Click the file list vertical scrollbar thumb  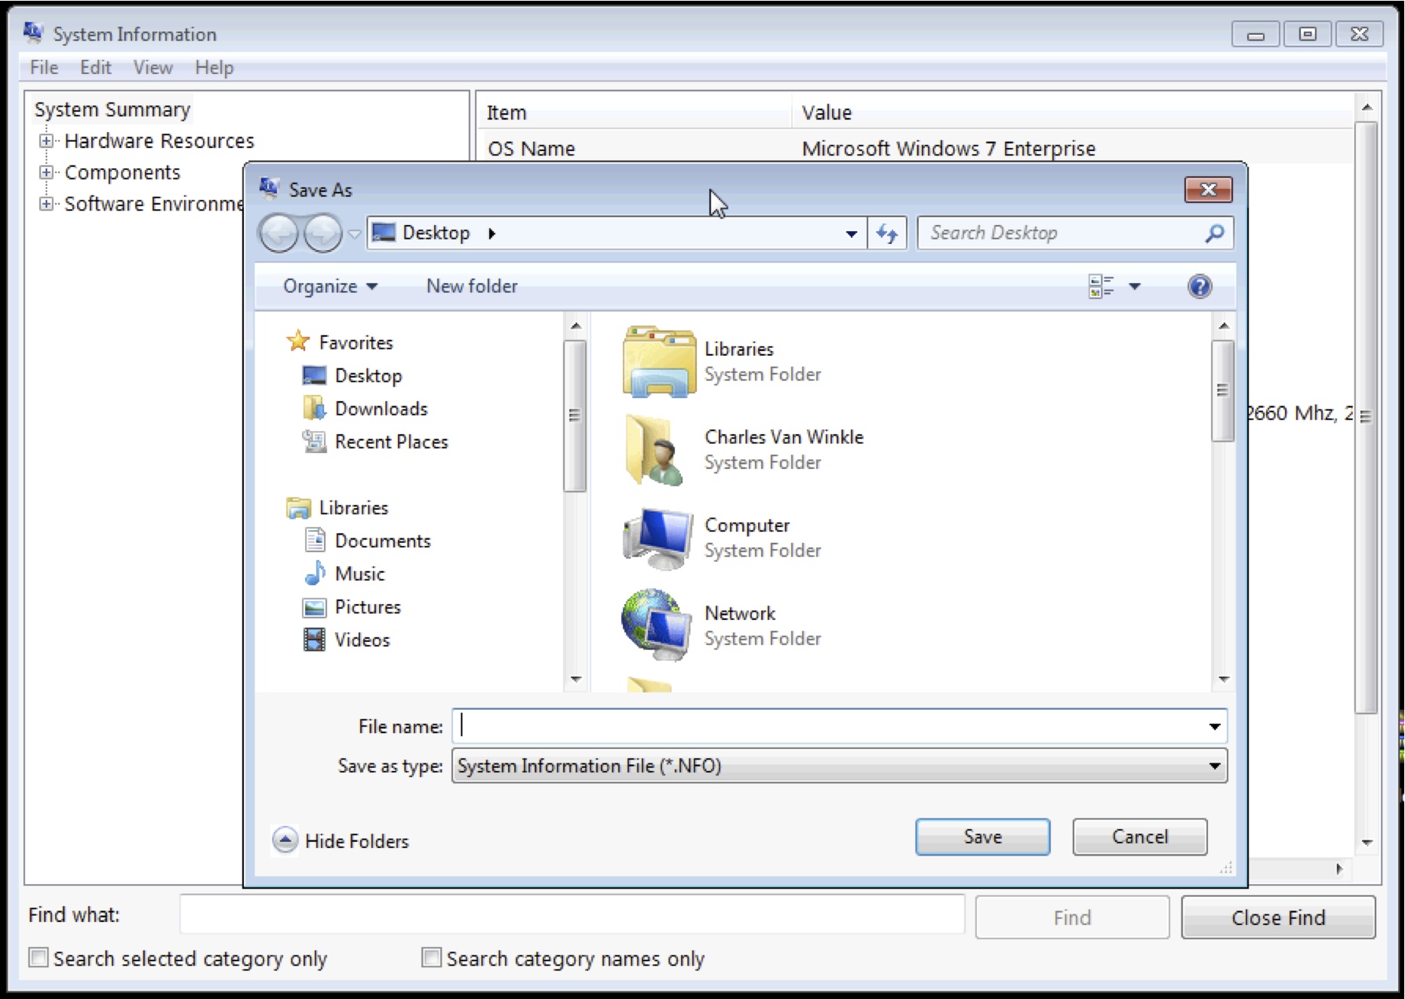(1222, 390)
